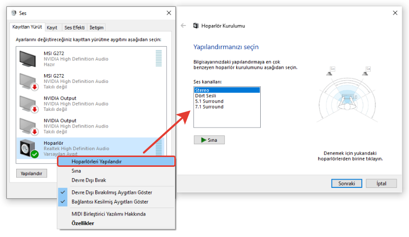Click the back arrow in Hoparlör Kurulumu
This screenshot has height=237, width=409.
184,26
